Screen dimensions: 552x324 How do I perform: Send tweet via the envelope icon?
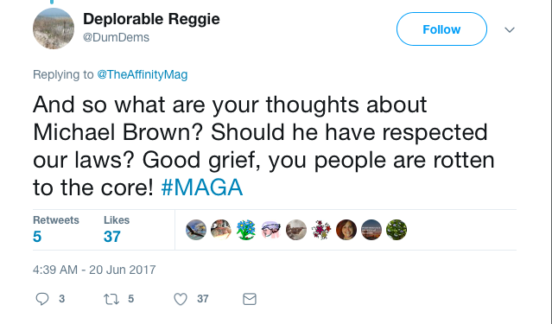pyautogui.click(x=250, y=299)
